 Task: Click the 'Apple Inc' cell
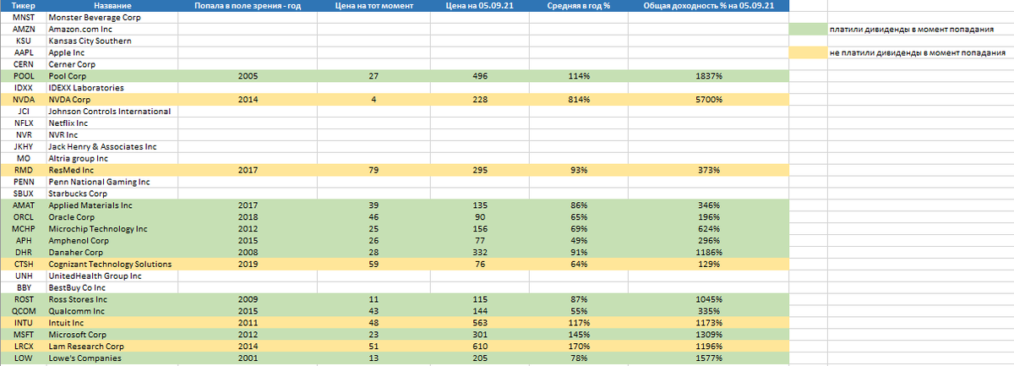[x=112, y=52]
